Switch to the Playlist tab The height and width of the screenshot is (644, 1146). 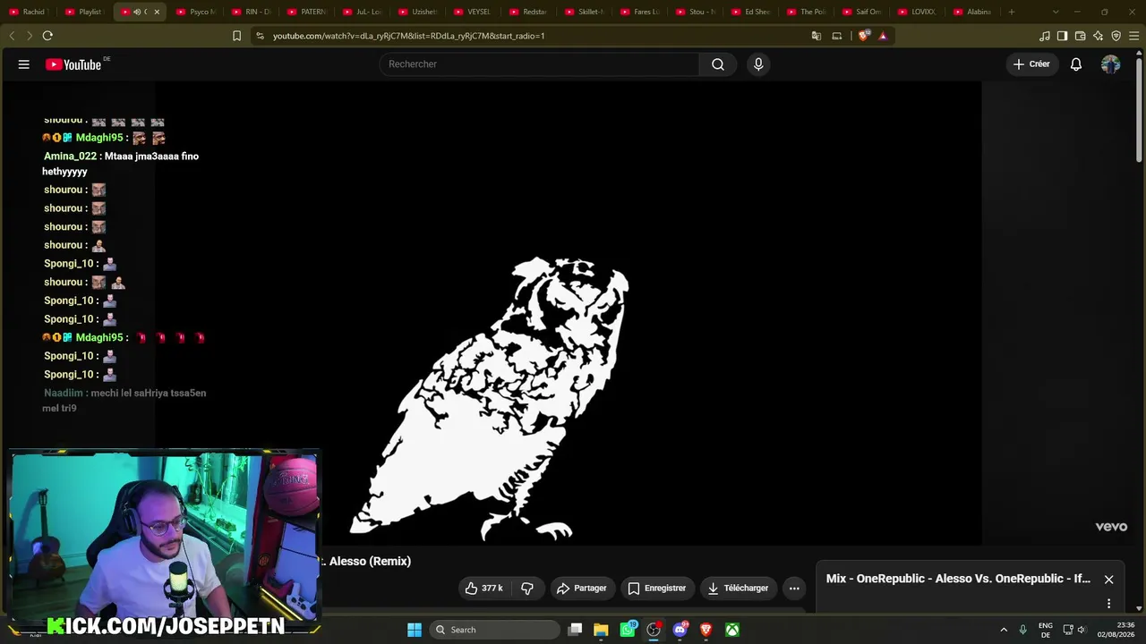(84, 12)
